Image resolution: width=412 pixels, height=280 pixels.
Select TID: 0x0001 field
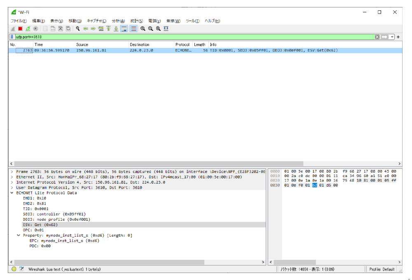[x=36, y=209]
